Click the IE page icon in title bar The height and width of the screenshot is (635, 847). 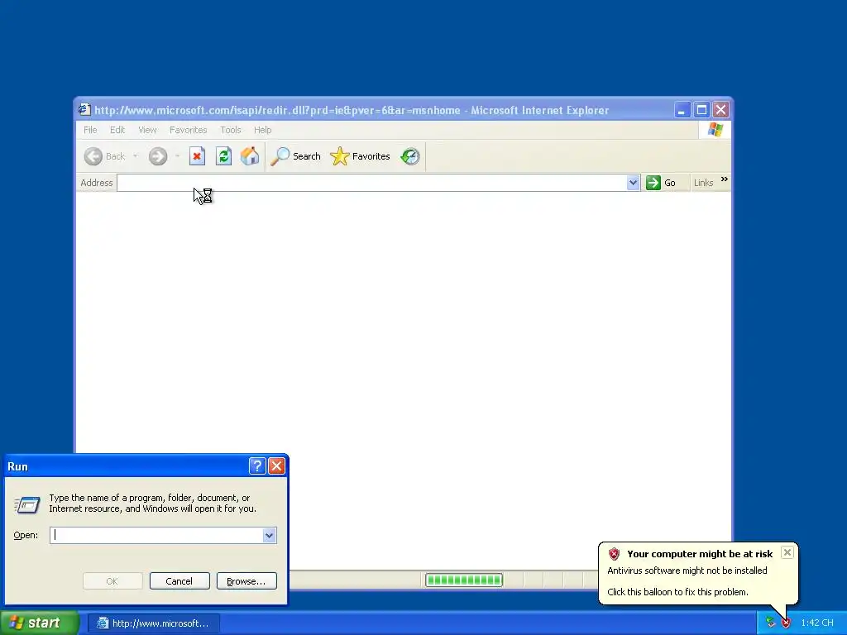point(84,110)
